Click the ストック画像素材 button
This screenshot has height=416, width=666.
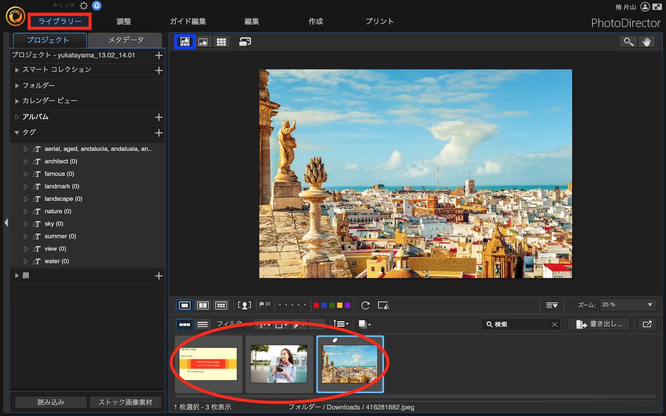point(125,402)
